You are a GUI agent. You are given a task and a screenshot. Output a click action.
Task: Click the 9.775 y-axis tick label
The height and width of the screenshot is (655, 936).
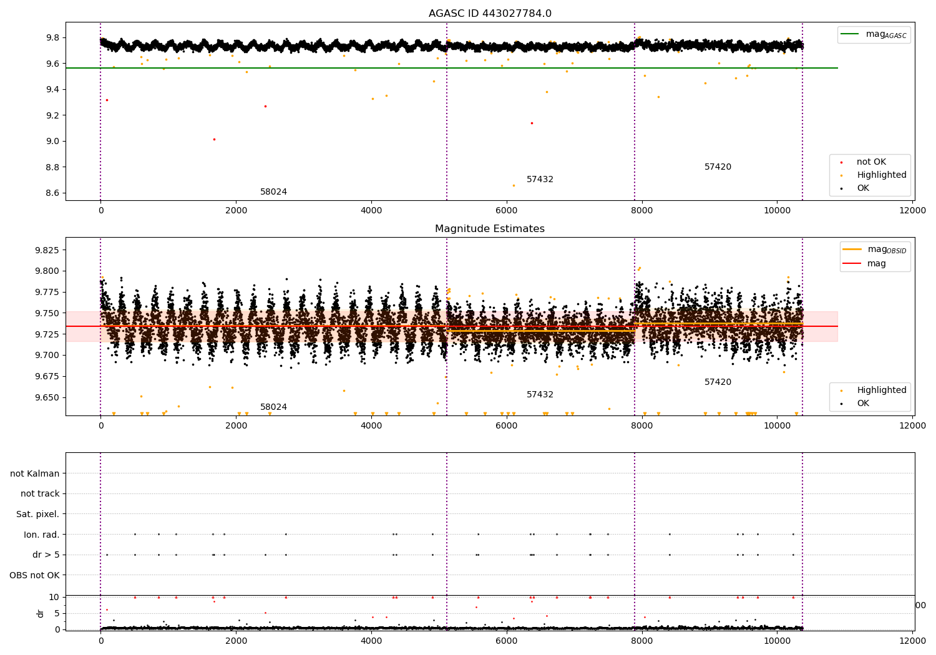(x=47, y=293)
